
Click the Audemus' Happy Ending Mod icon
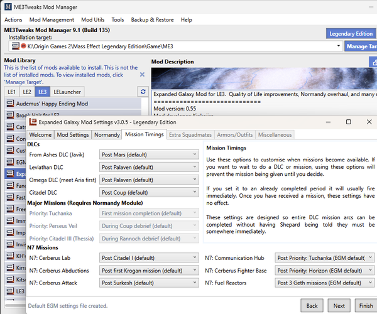[11, 104]
